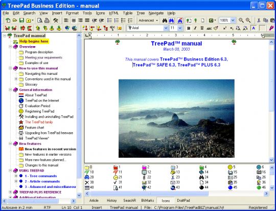Toggle Italic formatting
The width and height of the screenshot is (276, 211).
(195, 28)
